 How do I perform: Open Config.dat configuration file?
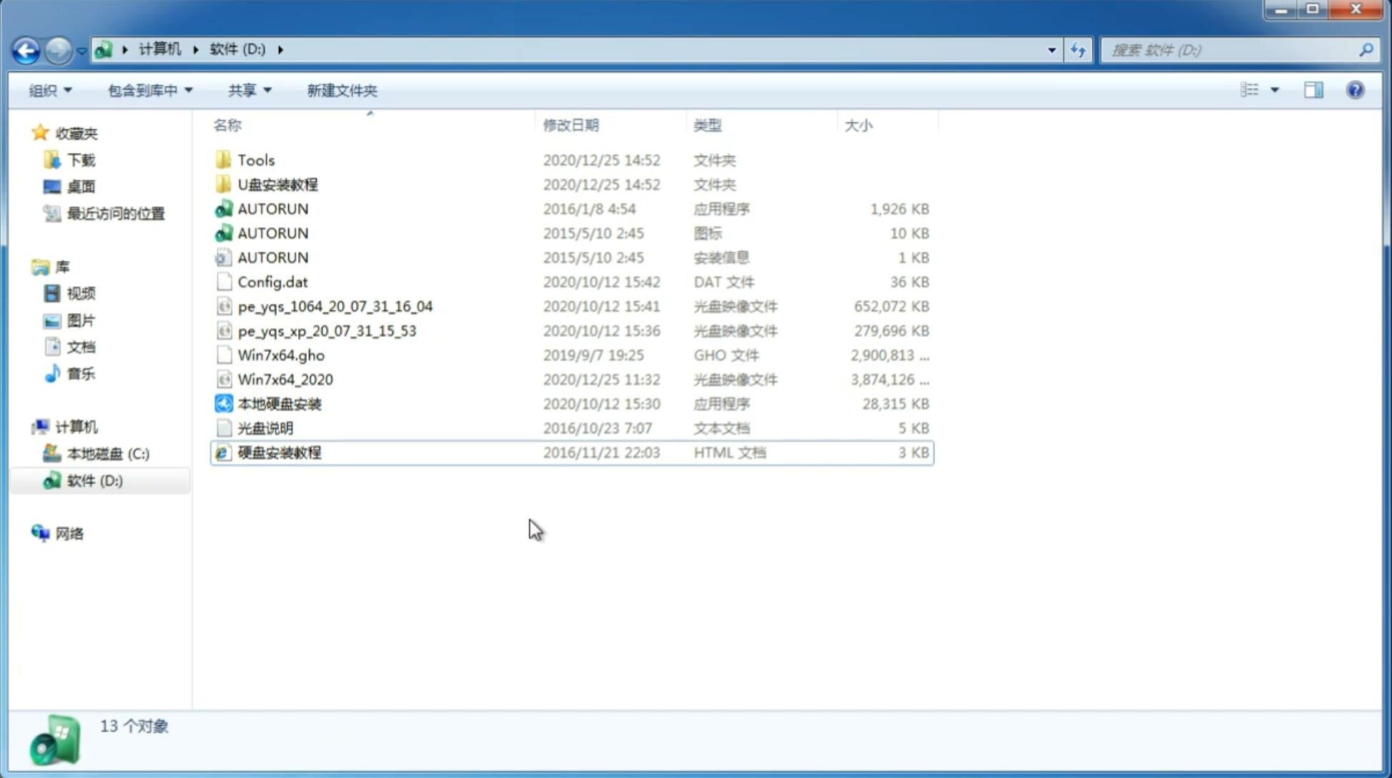click(x=272, y=282)
